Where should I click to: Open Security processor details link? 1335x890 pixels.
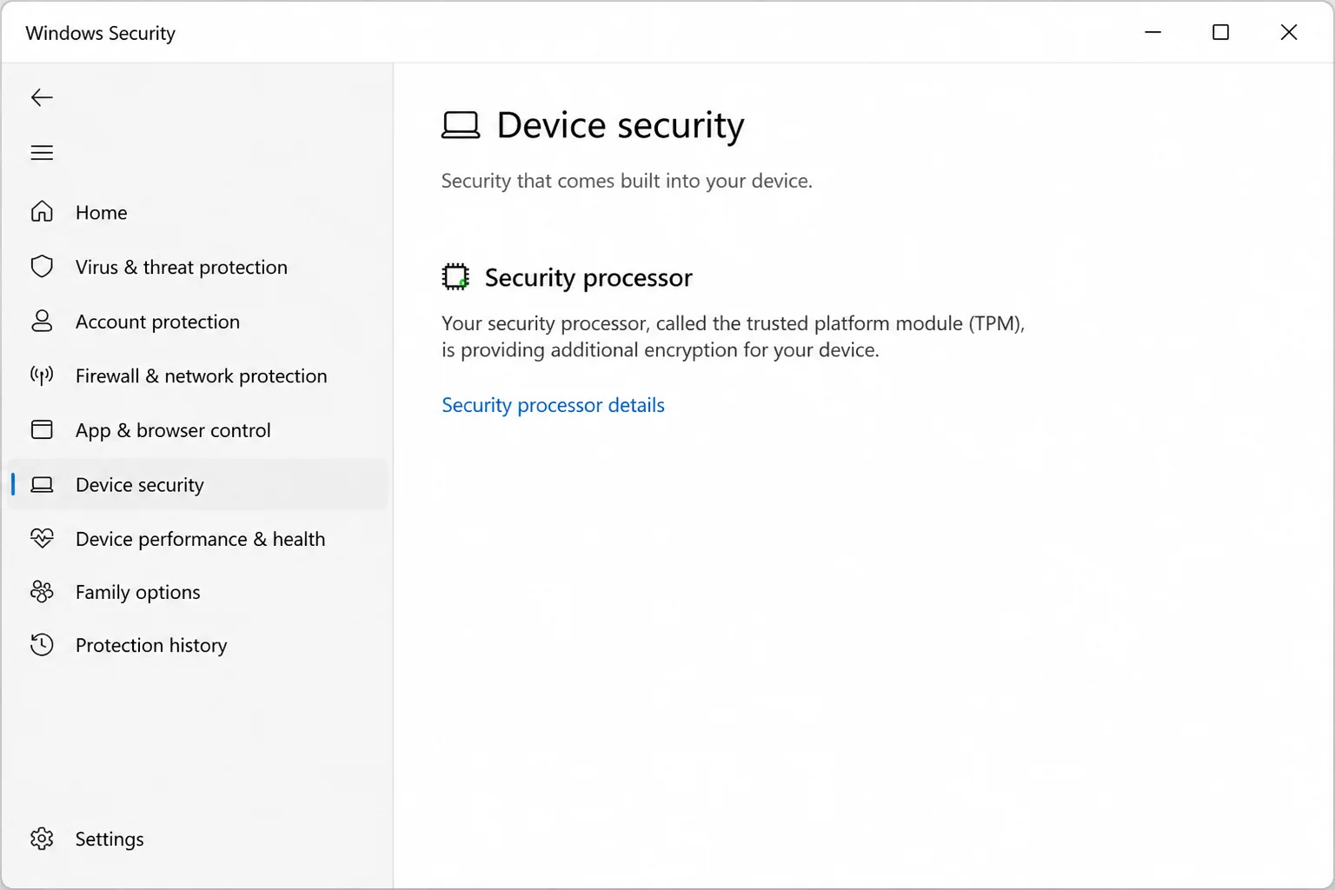pos(553,405)
